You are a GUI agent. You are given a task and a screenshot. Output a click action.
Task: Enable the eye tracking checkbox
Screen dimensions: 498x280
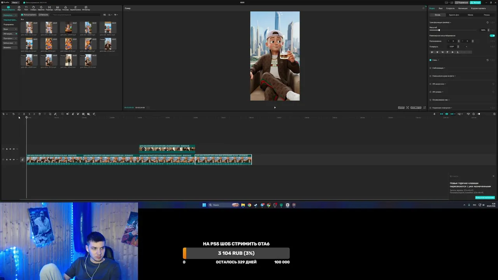tap(430, 100)
